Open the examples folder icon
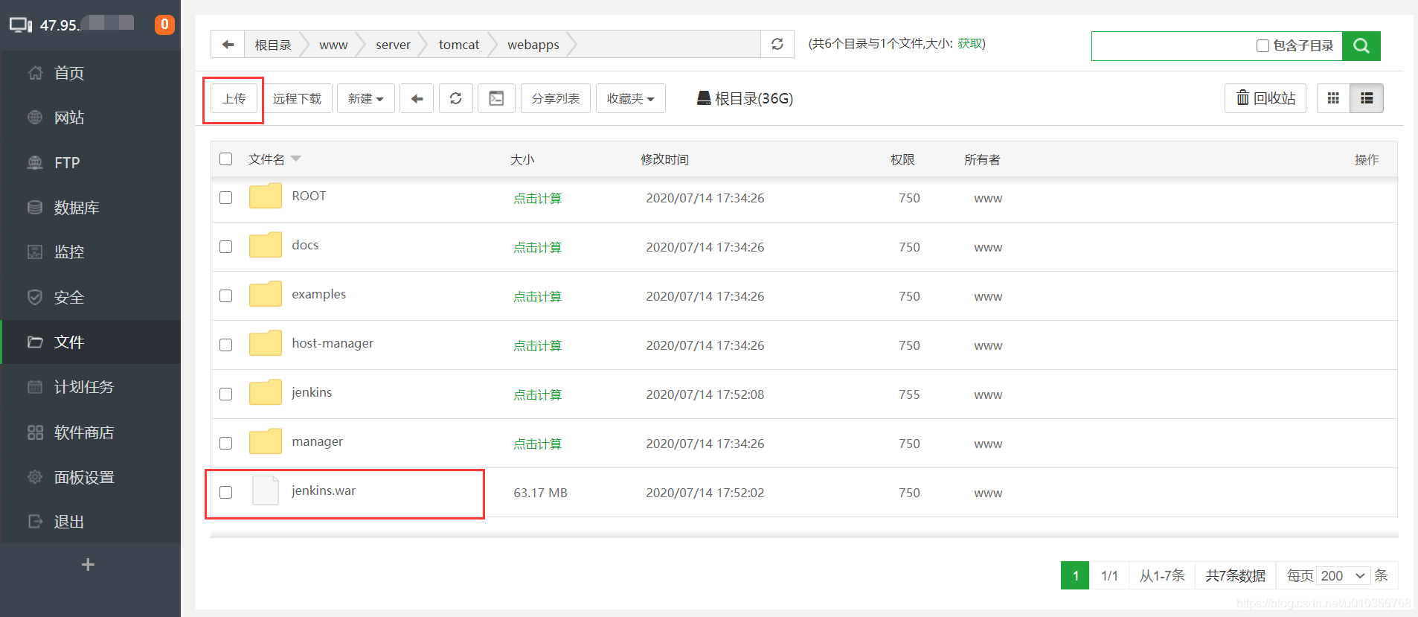Image resolution: width=1418 pixels, height=617 pixels. 266,295
